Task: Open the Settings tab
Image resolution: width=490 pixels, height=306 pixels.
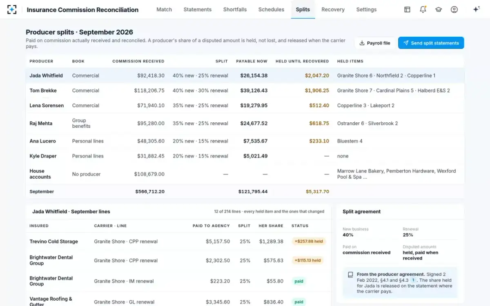Action: [x=366, y=9]
